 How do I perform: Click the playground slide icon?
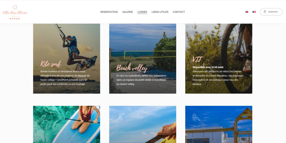tap(196, 117)
